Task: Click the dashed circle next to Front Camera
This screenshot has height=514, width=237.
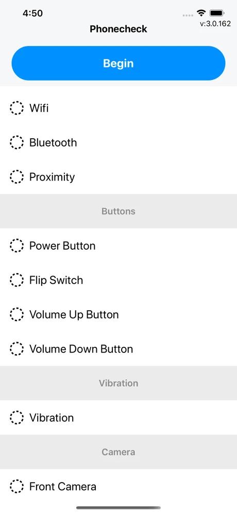Action: (16, 486)
